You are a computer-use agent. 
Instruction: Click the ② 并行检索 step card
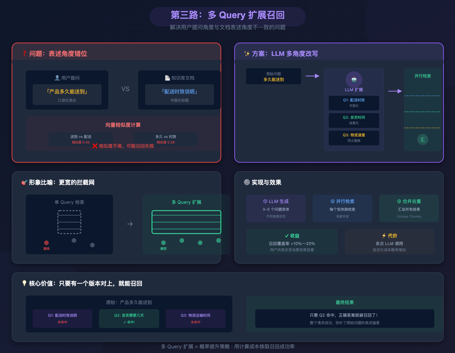pos(342,208)
